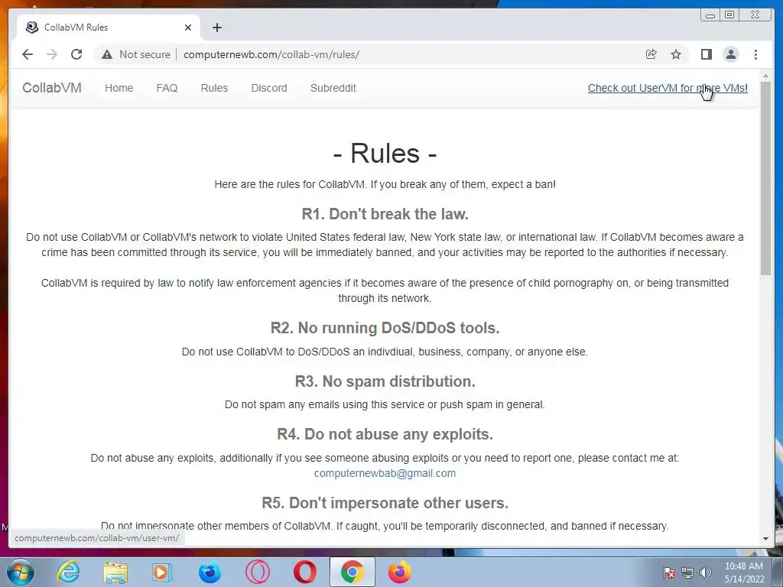Image resolution: width=783 pixels, height=587 pixels.
Task: Open the network tray icon
Action: [x=687, y=572]
